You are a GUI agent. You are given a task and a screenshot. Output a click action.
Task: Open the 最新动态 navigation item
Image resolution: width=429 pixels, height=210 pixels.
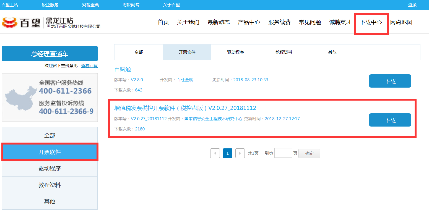[x=219, y=22]
